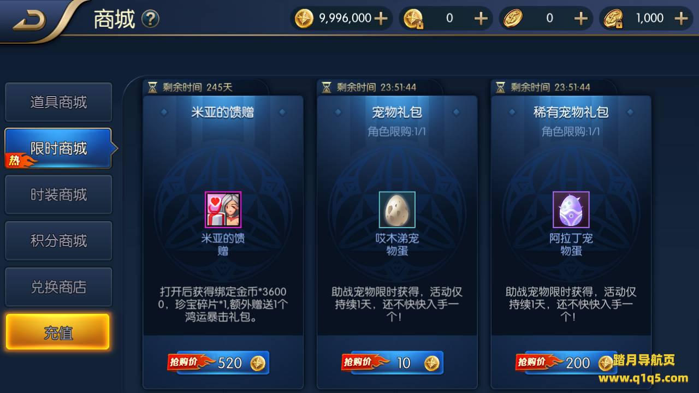Tap plus beside the 1,000 currency balance

(x=681, y=19)
